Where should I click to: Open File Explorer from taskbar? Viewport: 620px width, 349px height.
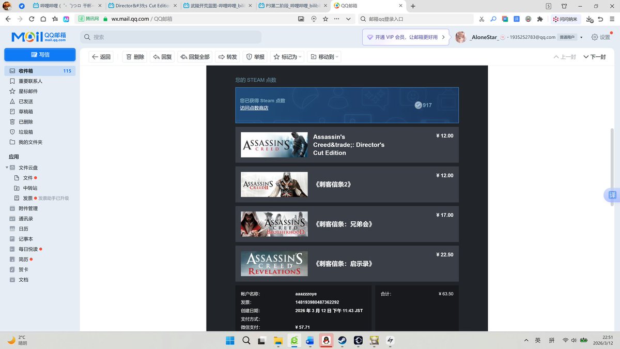pyautogui.click(x=278, y=340)
